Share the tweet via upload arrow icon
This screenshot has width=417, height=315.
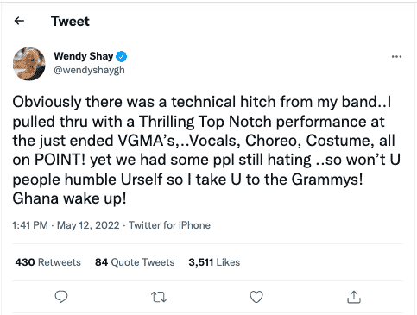354,297
